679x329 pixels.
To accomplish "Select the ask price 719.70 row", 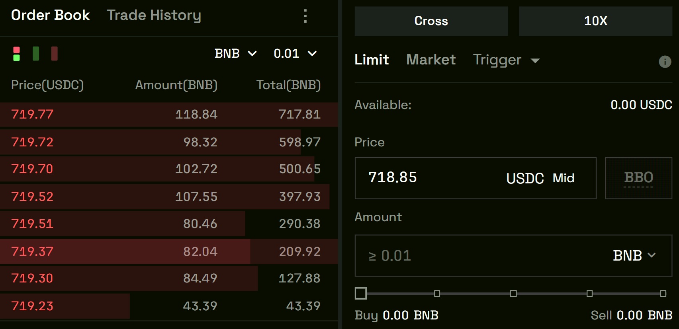I will [x=169, y=169].
